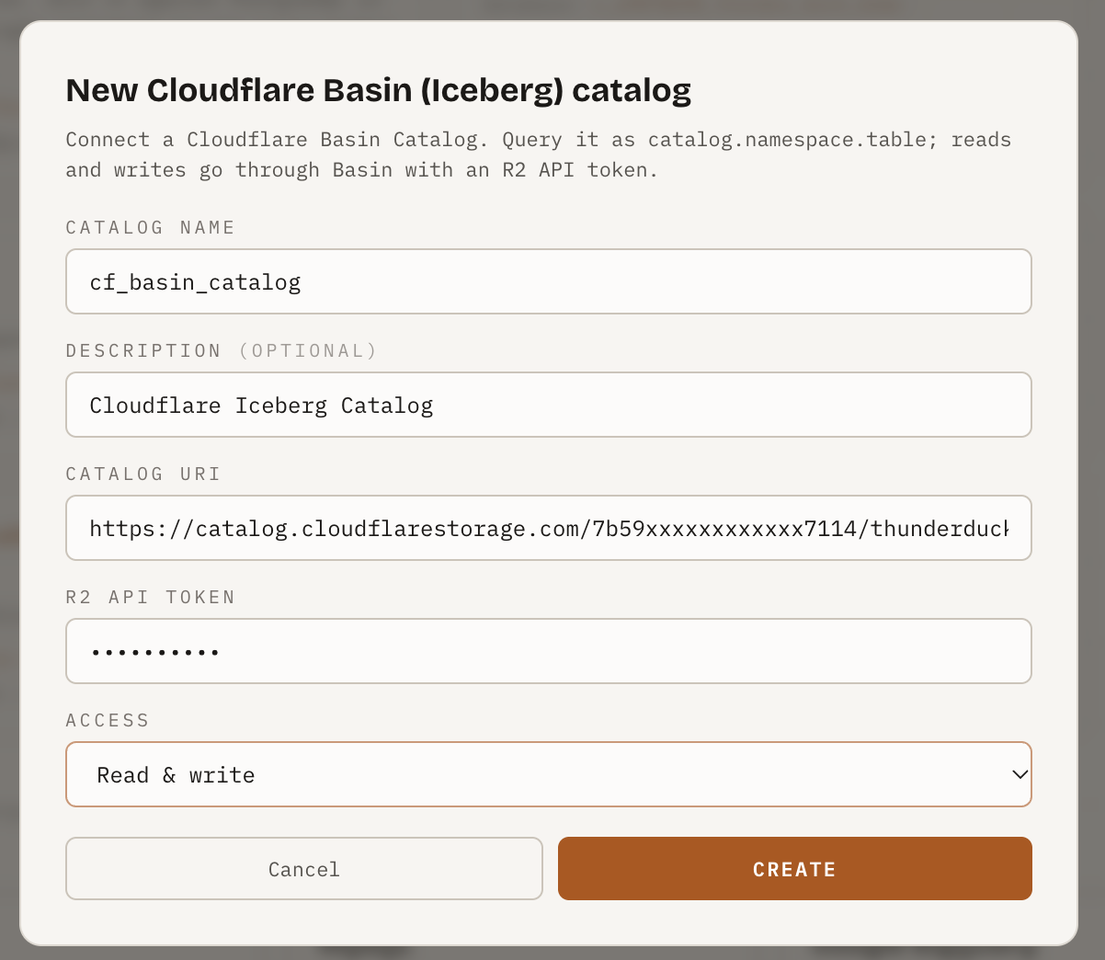Focus the Catalog URI field
This screenshot has width=1105, height=960.
click(549, 528)
